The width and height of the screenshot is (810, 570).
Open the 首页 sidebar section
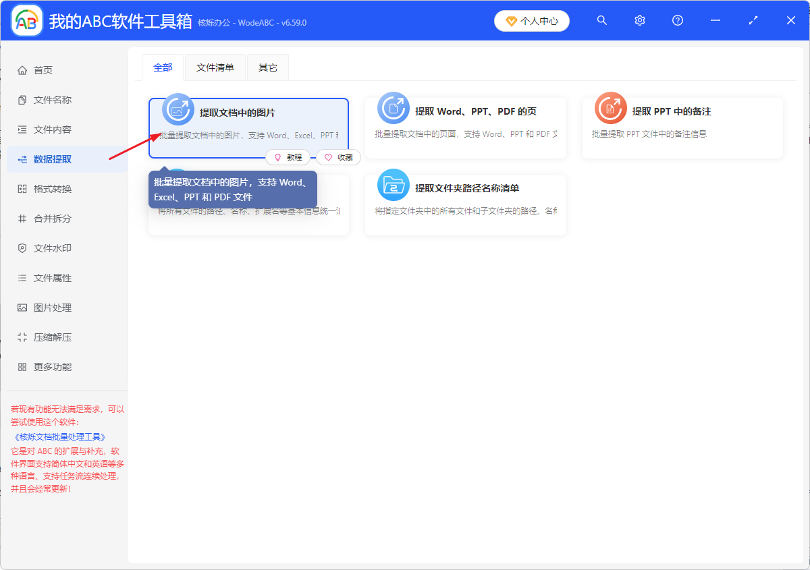40,69
